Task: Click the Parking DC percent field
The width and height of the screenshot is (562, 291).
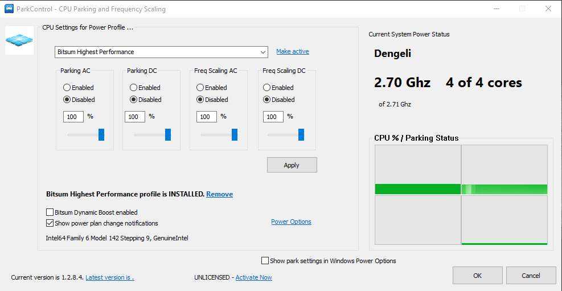Action: pyautogui.click(x=135, y=117)
